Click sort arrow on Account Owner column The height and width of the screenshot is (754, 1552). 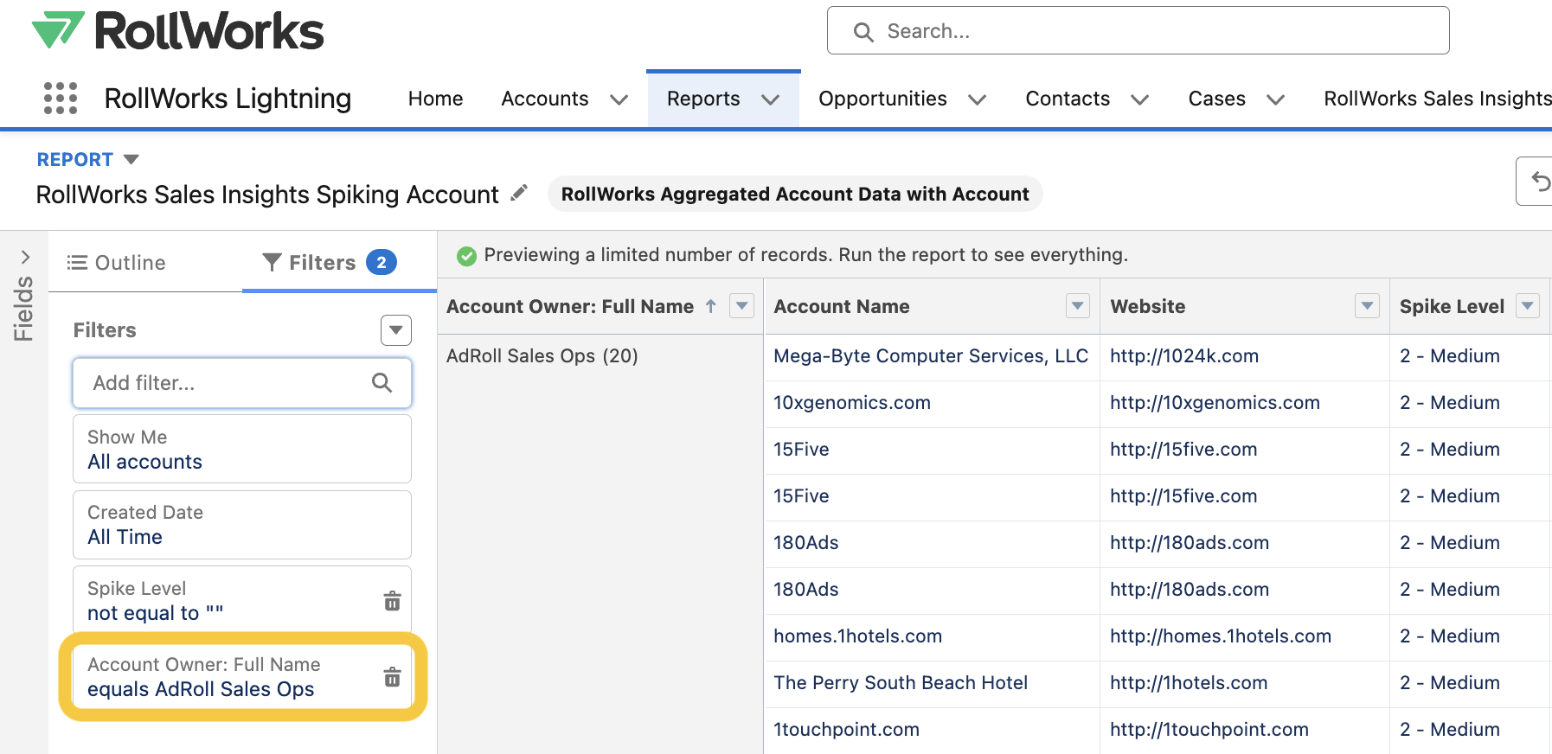click(x=710, y=306)
